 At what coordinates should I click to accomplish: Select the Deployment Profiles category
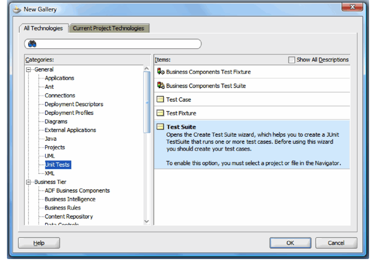(69, 113)
